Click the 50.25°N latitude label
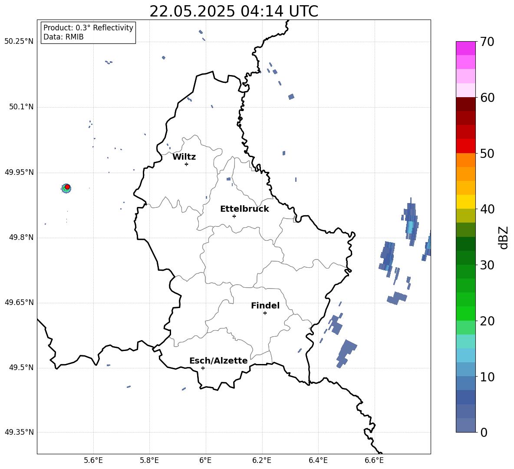514x469 pixels. coord(19,42)
